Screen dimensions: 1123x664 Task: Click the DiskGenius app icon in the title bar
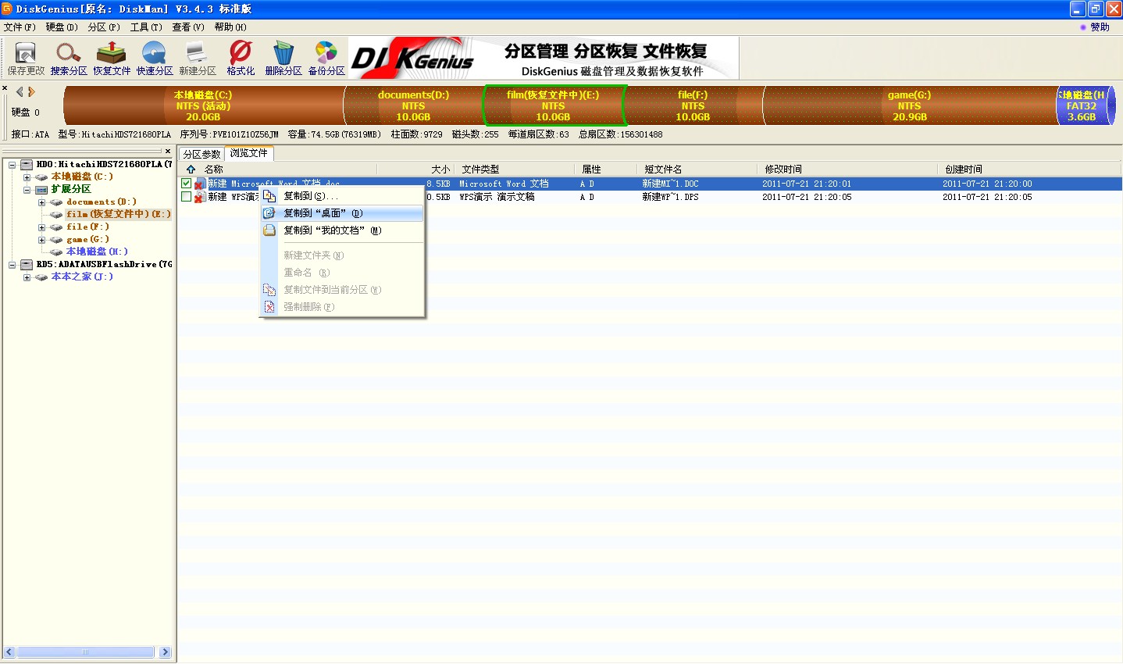[x=7, y=9]
